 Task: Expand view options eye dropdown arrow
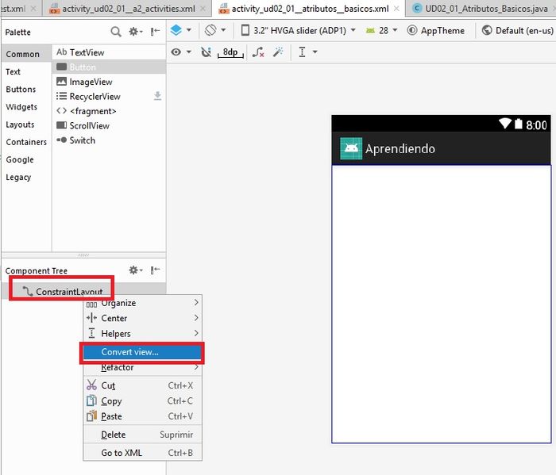coord(189,52)
